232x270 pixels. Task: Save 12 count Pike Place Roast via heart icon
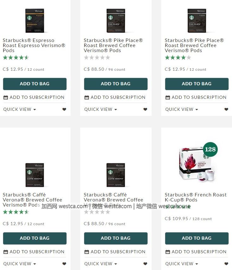226,109
